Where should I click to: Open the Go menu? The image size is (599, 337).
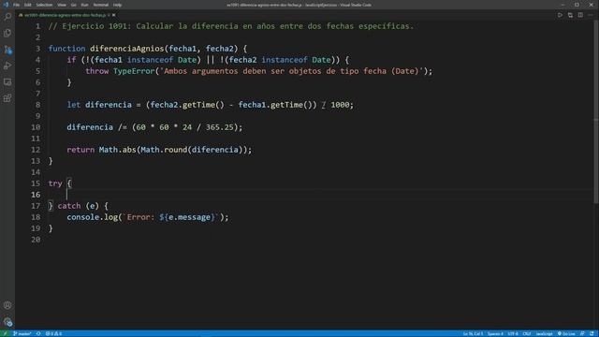[x=73, y=5]
